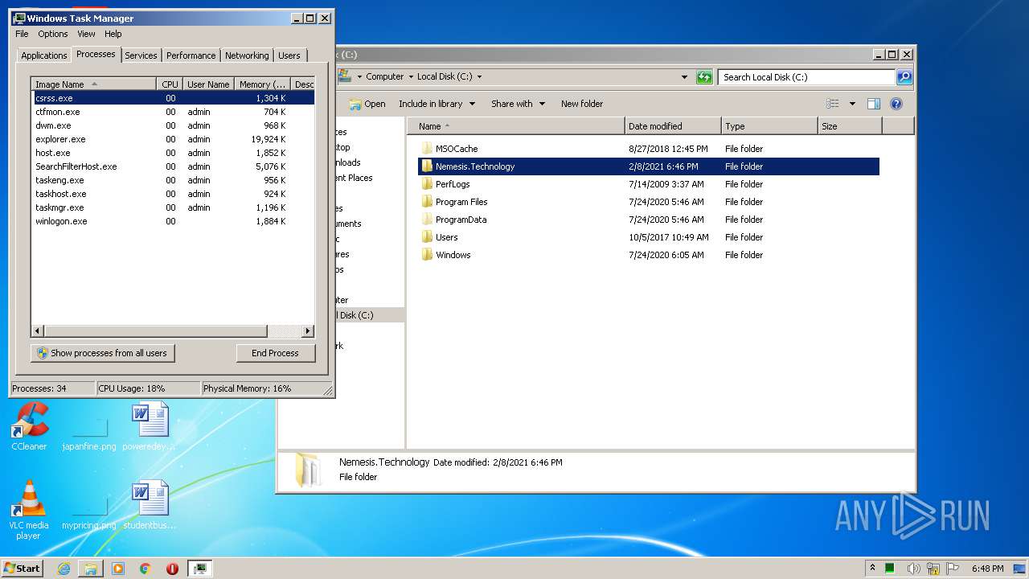Image resolution: width=1029 pixels, height=579 pixels.
Task: Open Opera browser from taskbar
Action: 172,569
